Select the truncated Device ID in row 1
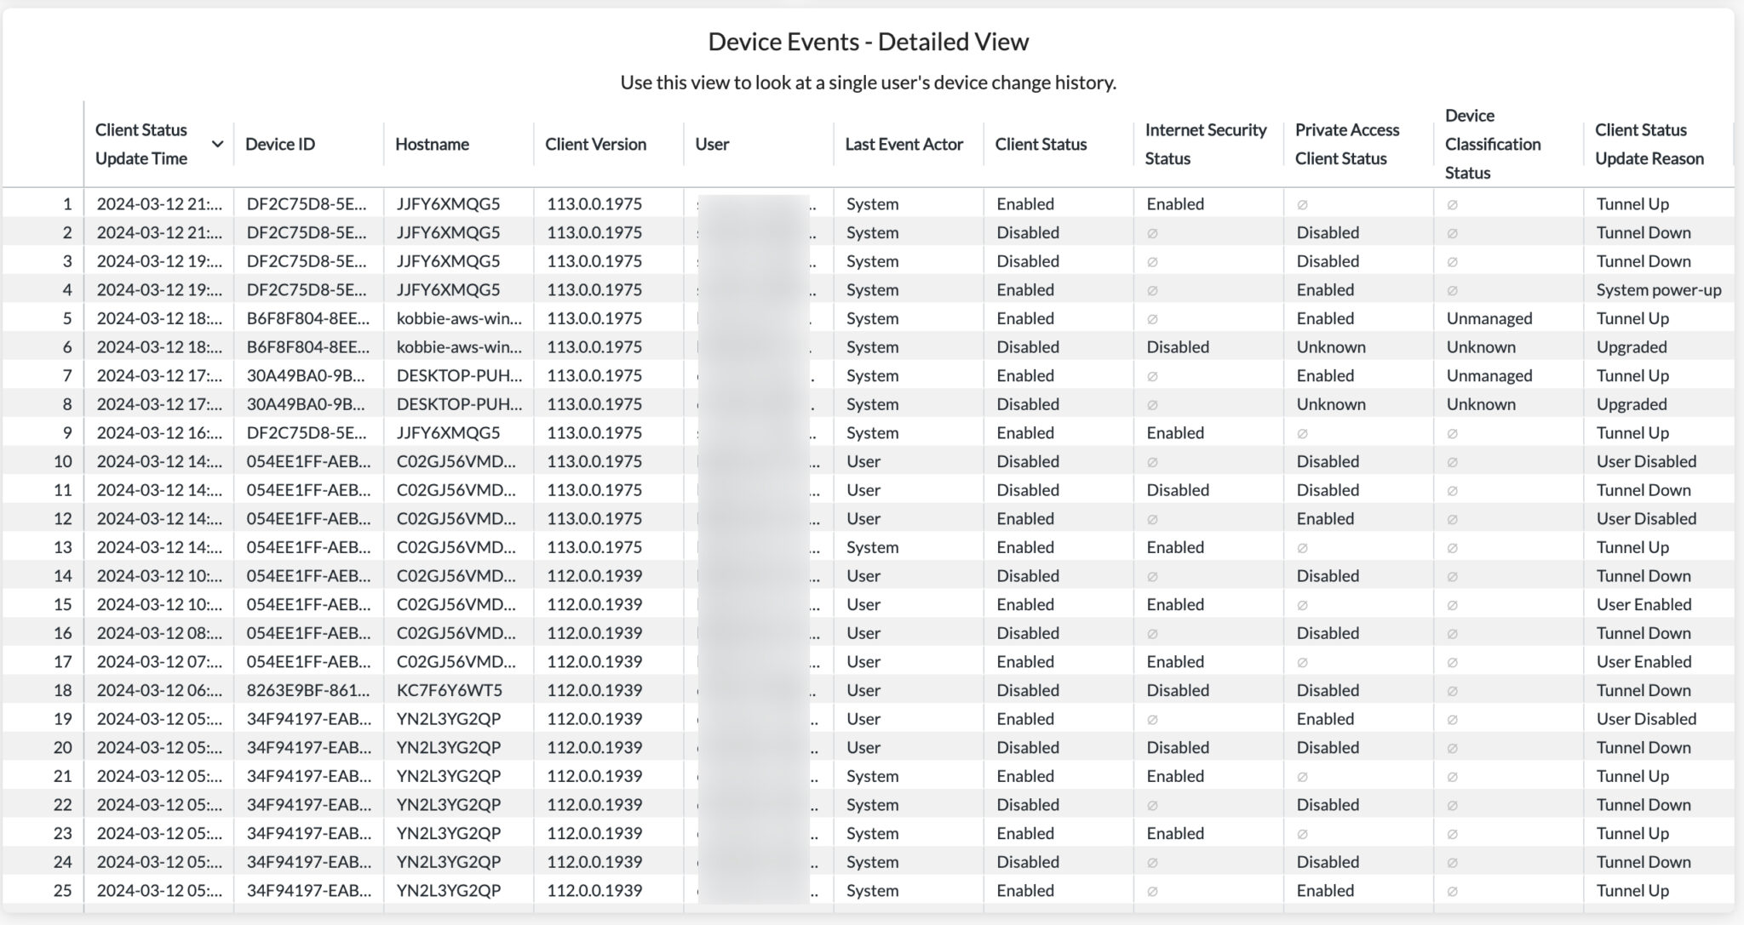 307,203
